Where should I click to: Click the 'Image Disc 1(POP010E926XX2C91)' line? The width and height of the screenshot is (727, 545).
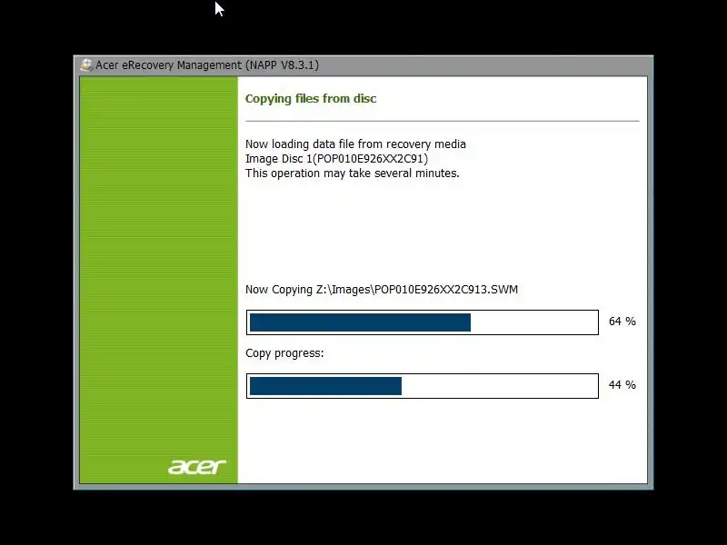(x=336, y=158)
